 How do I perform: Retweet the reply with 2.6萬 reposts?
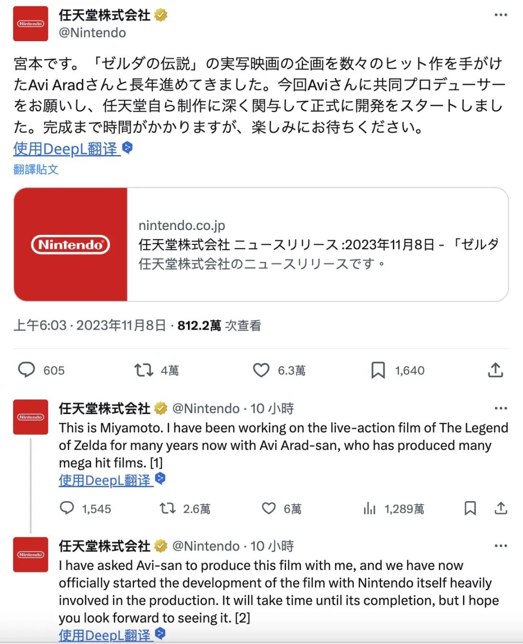point(168,508)
